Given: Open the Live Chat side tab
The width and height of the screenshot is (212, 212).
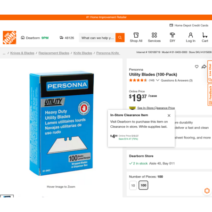Looking at the screenshot, I should tap(210, 72).
